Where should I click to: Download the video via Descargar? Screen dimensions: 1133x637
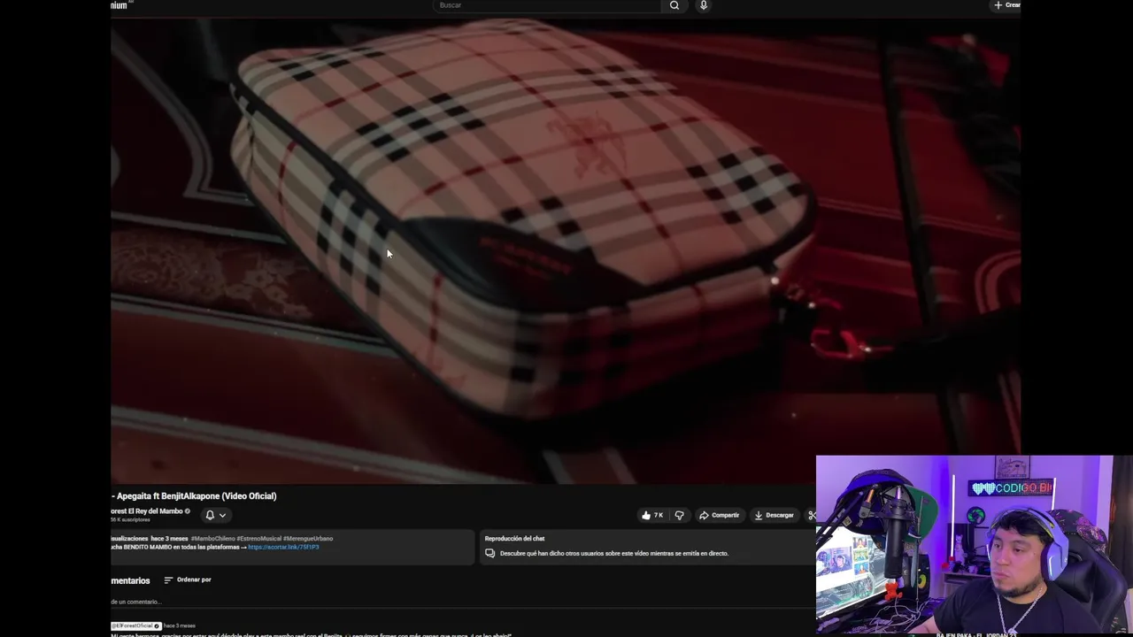(x=775, y=515)
